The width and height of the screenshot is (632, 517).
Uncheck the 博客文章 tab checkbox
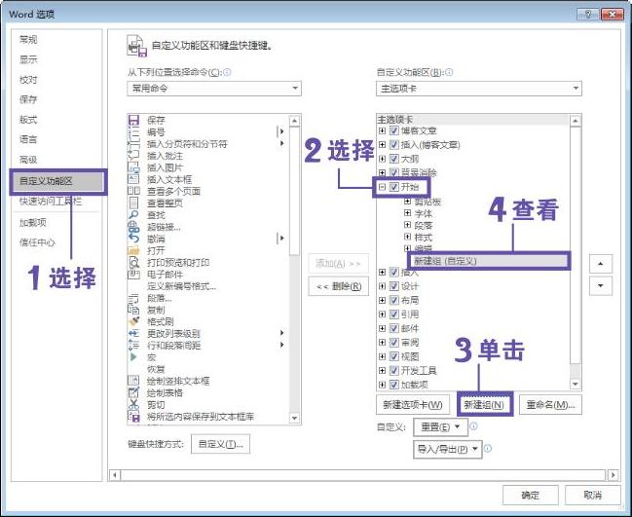393,130
